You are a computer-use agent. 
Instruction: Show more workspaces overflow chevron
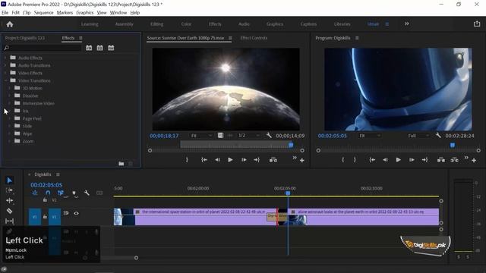pos(407,24)
